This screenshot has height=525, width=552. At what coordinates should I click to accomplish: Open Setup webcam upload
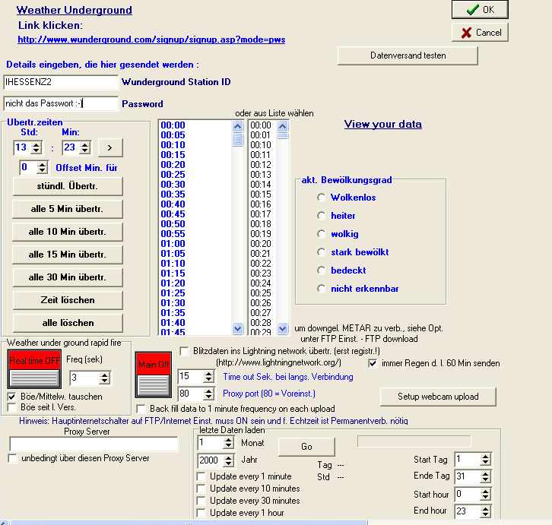tap(438, 397)
